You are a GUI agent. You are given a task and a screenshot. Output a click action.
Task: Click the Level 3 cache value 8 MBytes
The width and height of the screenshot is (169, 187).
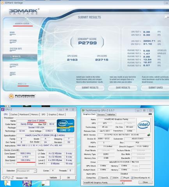pyautogui.click(x=55, y=164)
